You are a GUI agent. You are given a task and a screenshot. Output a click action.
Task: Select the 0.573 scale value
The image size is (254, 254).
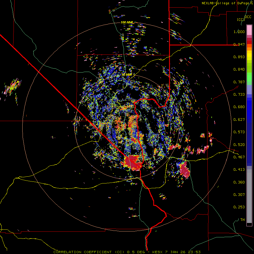(239, 132)
